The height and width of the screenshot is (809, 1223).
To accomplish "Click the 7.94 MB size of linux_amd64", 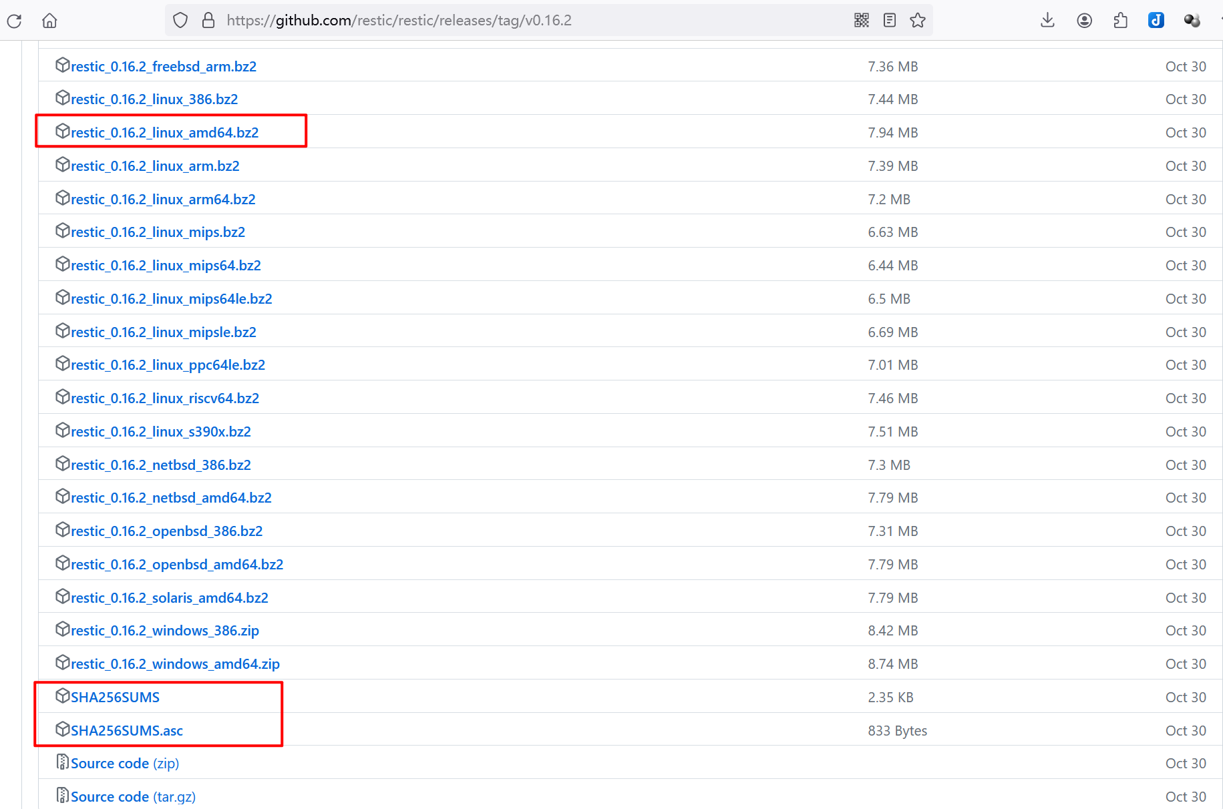I will click(x=893, y=133).
